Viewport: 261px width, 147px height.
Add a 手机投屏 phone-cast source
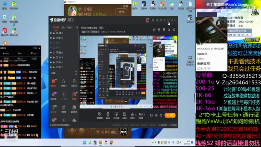coord(116,115)
